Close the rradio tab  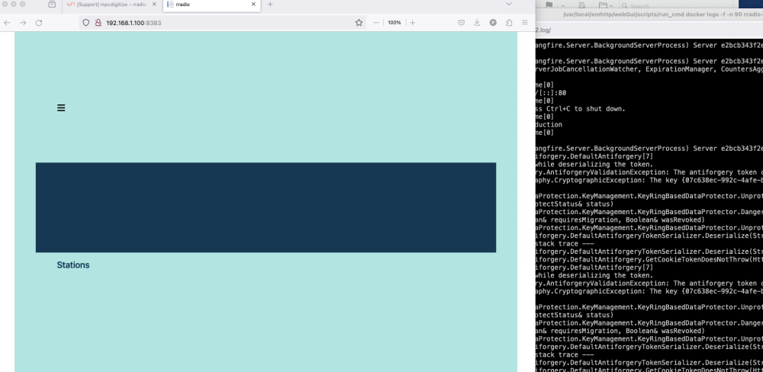point(253,5)
